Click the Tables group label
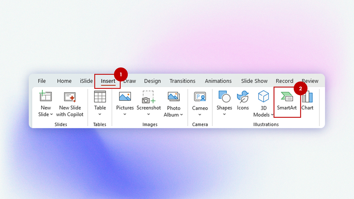Viewport: 354px width, 199px height. click(99, 124)
